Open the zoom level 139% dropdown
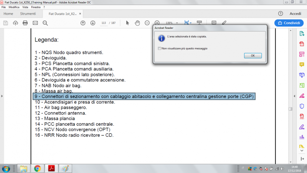 point(177,23)
